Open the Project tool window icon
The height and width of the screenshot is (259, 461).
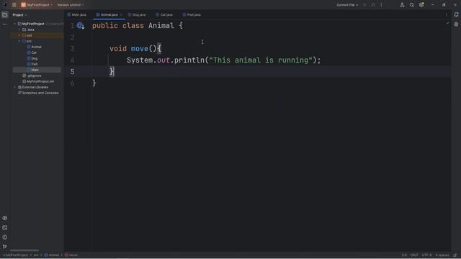click(5, 14)
